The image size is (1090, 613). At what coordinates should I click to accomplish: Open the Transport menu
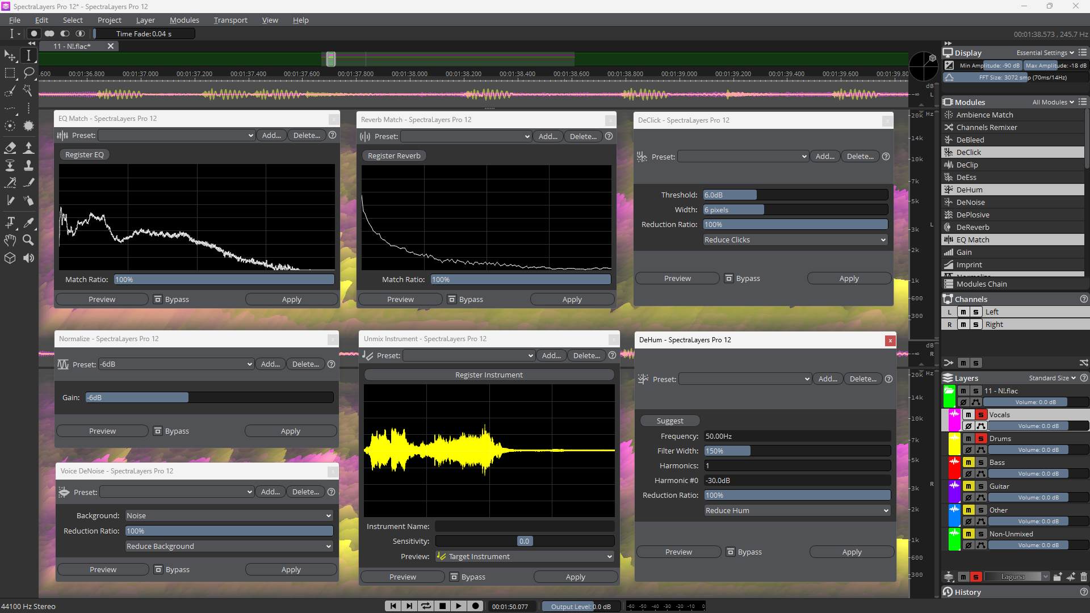coord(230,20)
